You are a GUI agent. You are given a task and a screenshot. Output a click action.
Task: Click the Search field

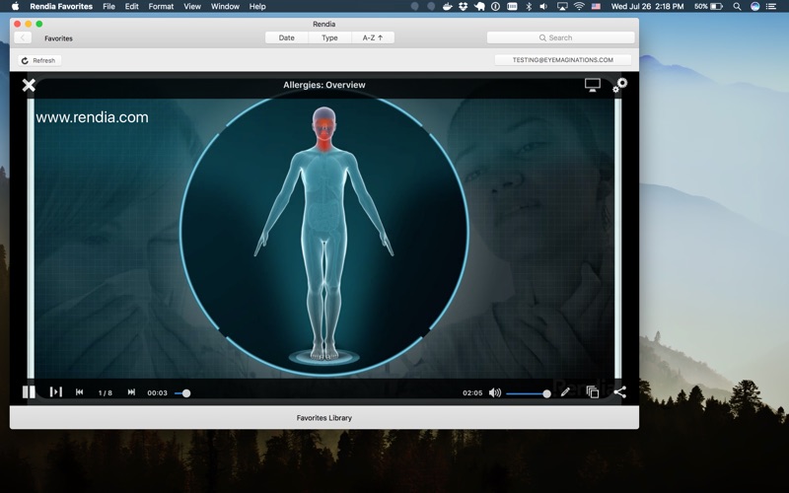(560, 37)
